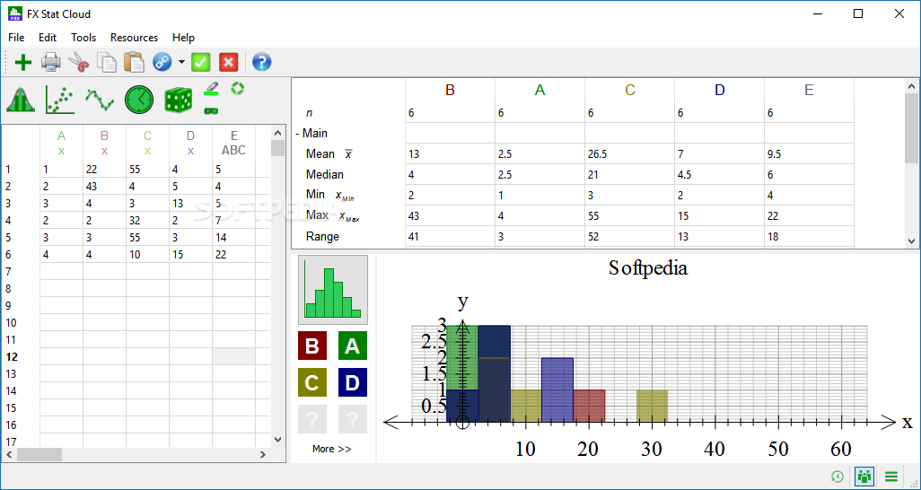Image resolution: width=921 pixels, height=490 pixels.
Task: Click the pencil highlight edit icon
Action: coord(212,89)
